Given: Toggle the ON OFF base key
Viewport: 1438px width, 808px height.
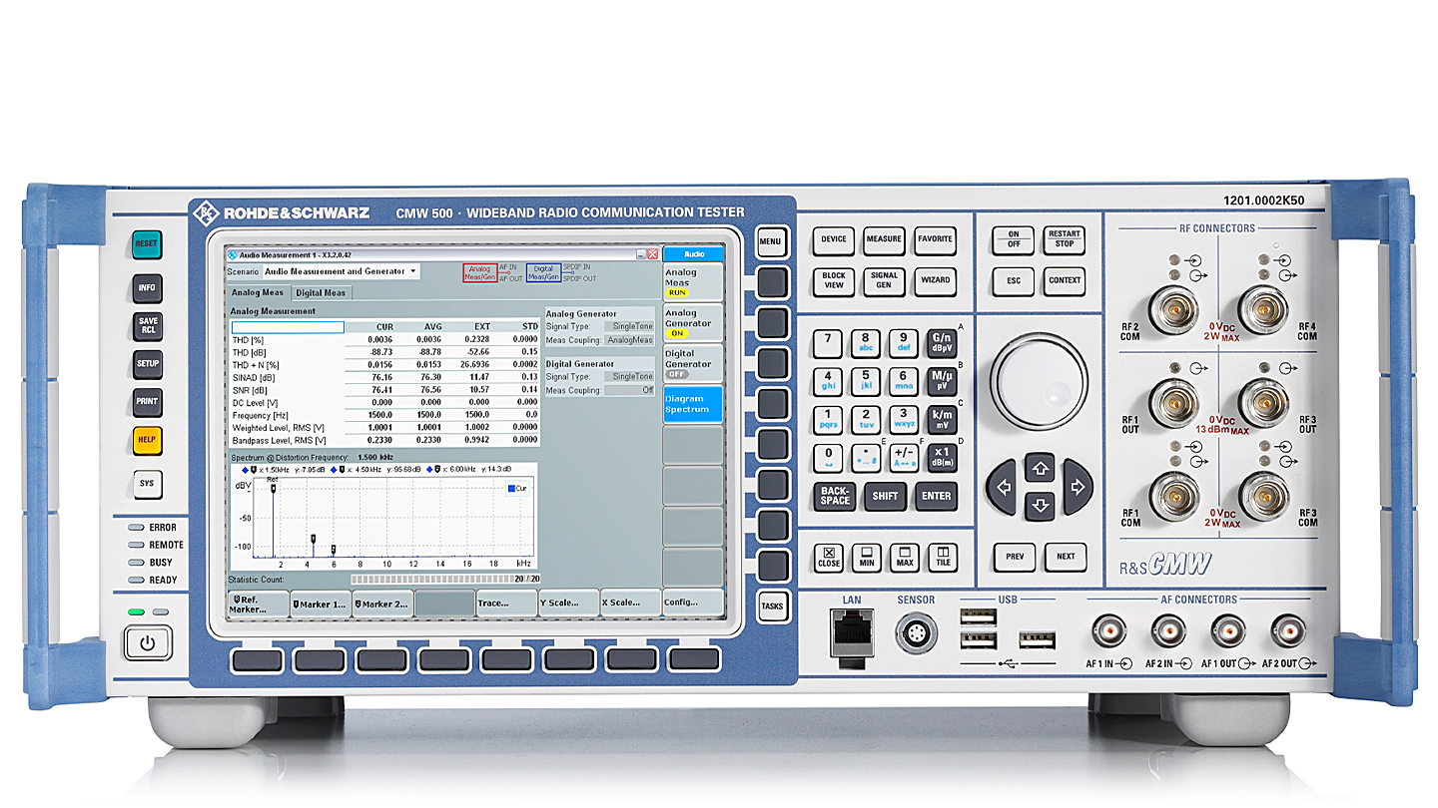Looking at the screenshot, I should tap(1014, 239).
